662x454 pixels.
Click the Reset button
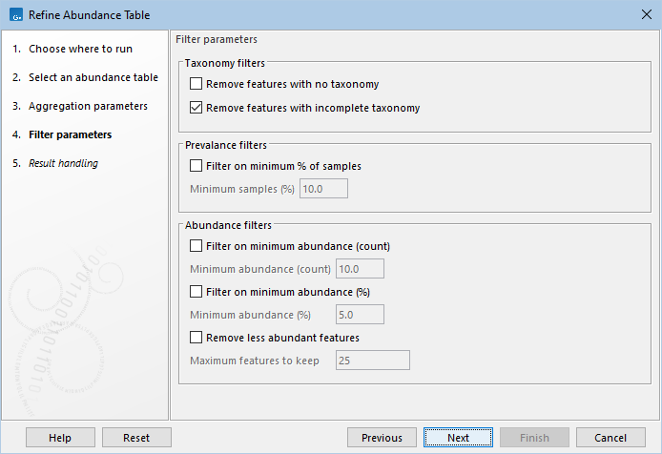(136, 438)
